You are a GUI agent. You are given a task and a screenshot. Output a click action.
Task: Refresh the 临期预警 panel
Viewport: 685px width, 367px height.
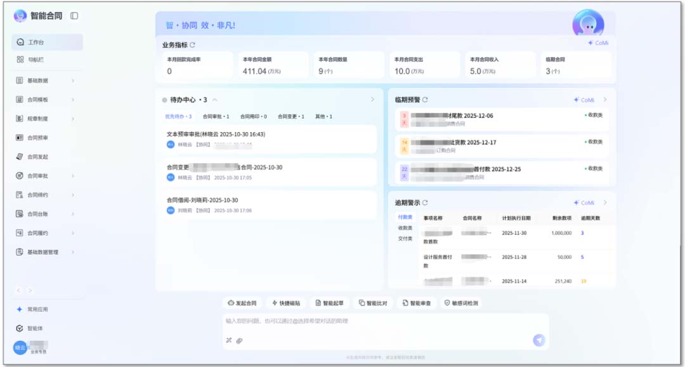(x=425, y=100)
